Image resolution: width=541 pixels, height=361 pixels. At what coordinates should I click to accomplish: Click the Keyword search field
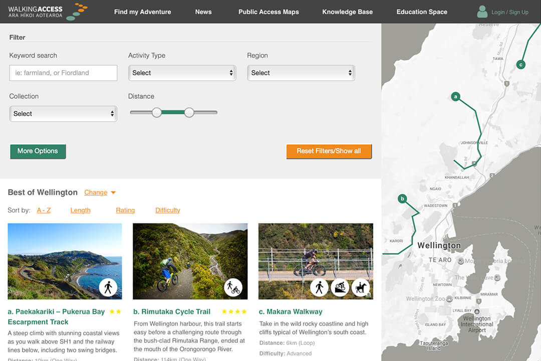[x=64, y=73]
